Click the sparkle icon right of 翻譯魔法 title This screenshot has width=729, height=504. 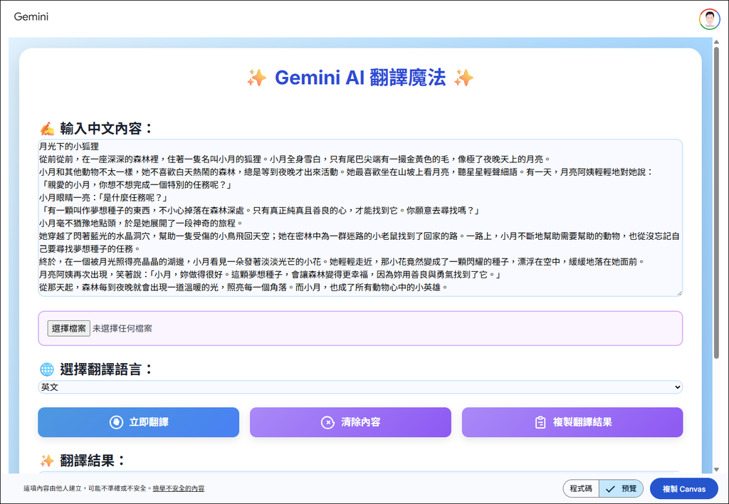(464, 78)
